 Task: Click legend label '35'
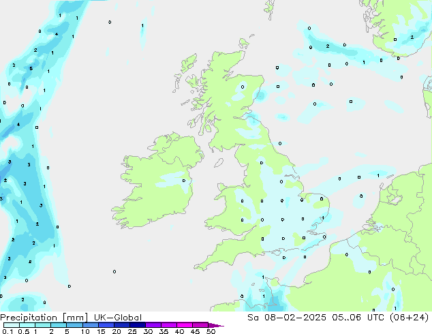coord(164,331)
